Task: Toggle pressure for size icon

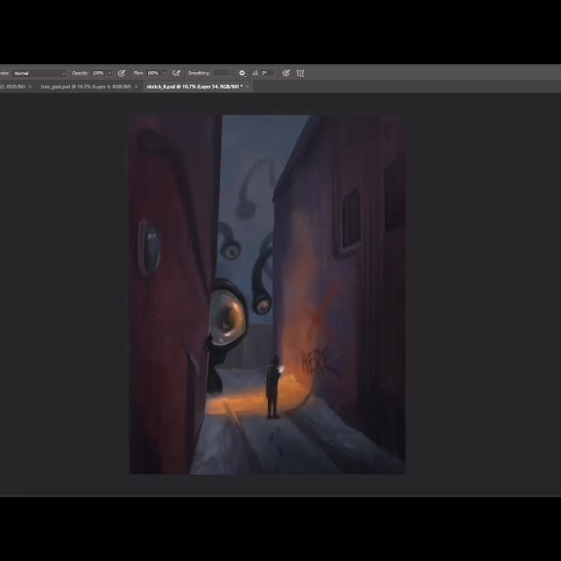Action: coord(286,73)
